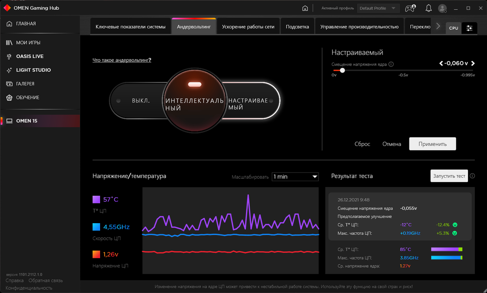Click the purple Ср. Т° ЦП progress bar
The height and width of the screenshot is (293, 487).
click(446, 249)
